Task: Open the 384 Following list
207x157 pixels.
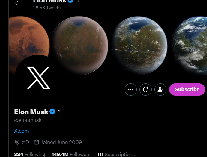Action: [x=30, y=155]
